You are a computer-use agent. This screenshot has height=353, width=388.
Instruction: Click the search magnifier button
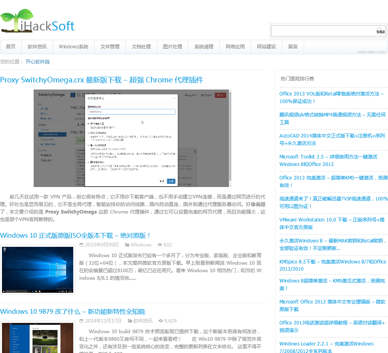(380, 31)
